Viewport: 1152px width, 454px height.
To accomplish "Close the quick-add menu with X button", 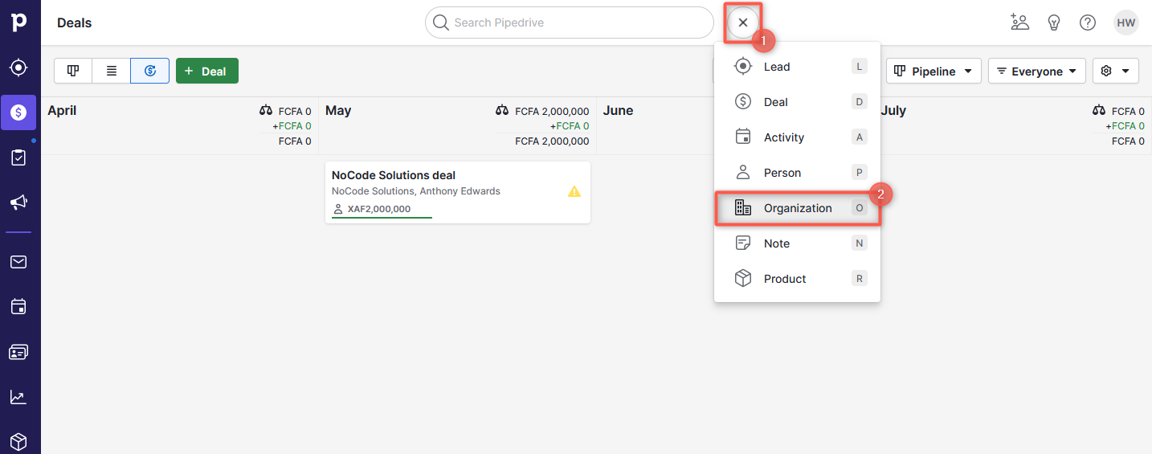I will pyautogui.click(x=743, y=22).
